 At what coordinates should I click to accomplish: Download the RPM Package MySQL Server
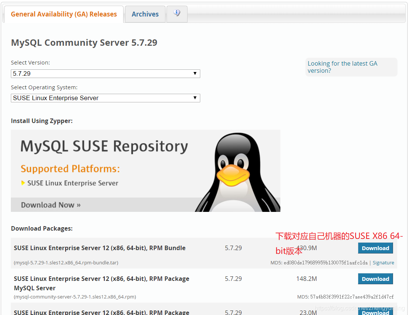pos(375,279)
